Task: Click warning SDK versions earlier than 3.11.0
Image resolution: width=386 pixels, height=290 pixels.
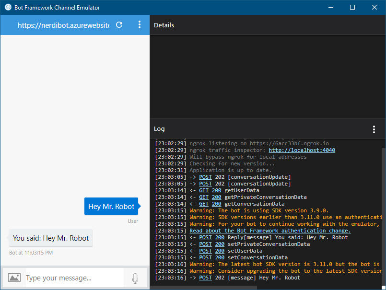Action: pos(286,217)
